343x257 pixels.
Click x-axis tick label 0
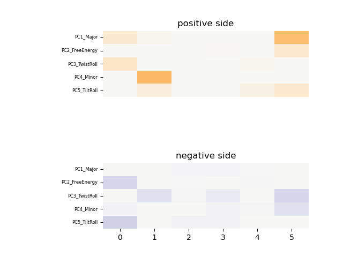120,237
